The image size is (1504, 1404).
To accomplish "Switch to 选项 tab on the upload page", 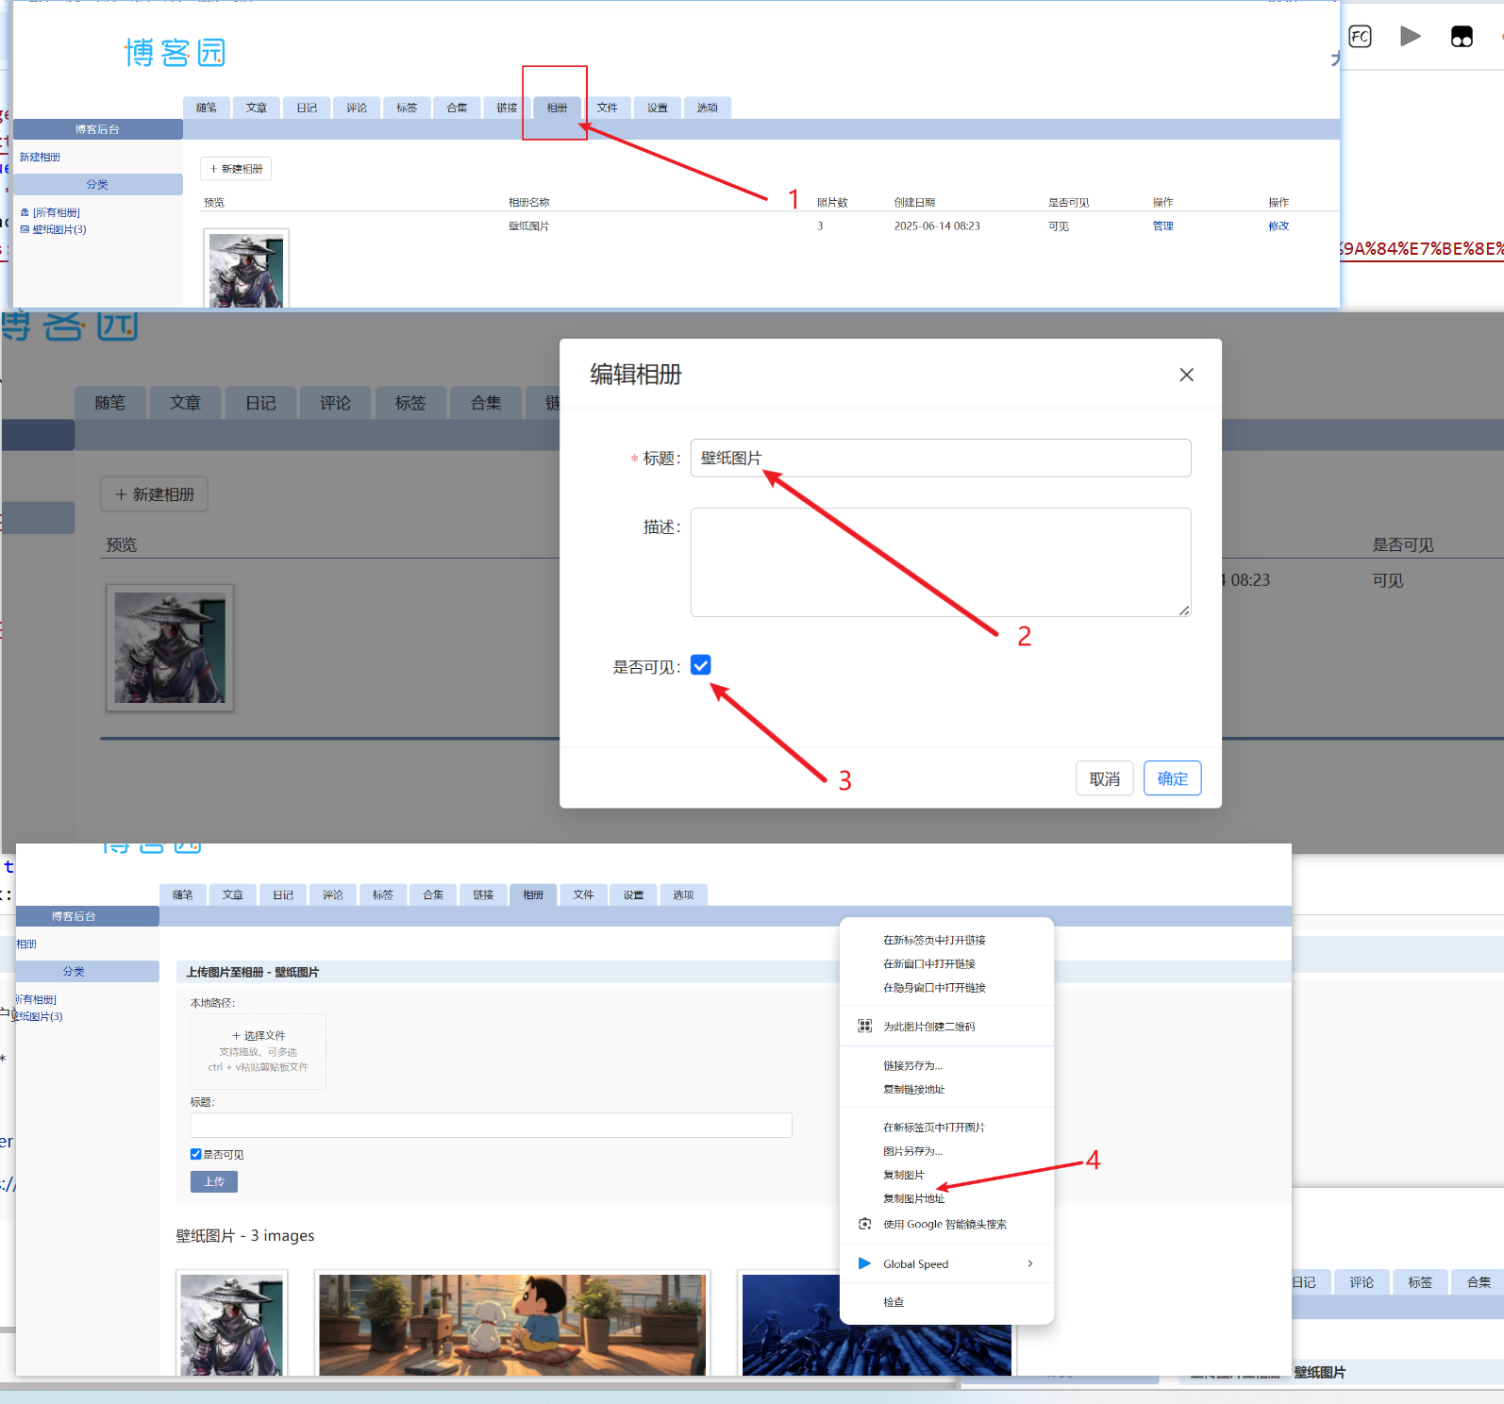I will [683, 894].
